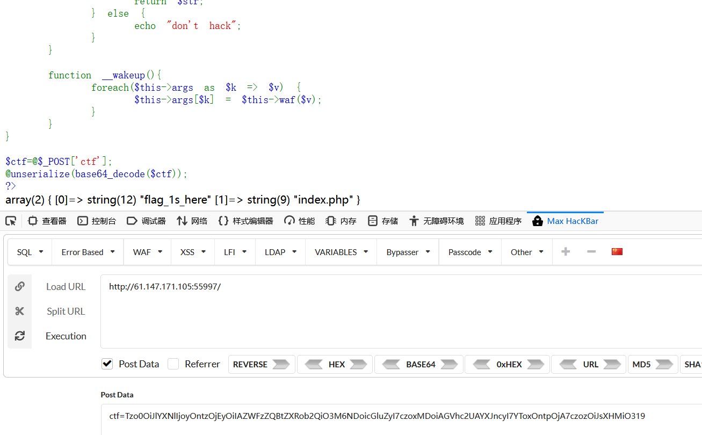The image size is (702, 435).
Task: Select the Max HacKBar tab
Action: point(565,221)
